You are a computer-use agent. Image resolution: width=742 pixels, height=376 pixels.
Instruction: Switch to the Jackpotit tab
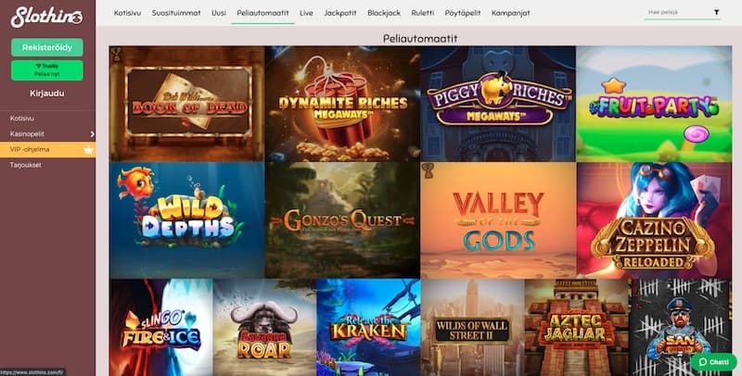tap(340, 13)
